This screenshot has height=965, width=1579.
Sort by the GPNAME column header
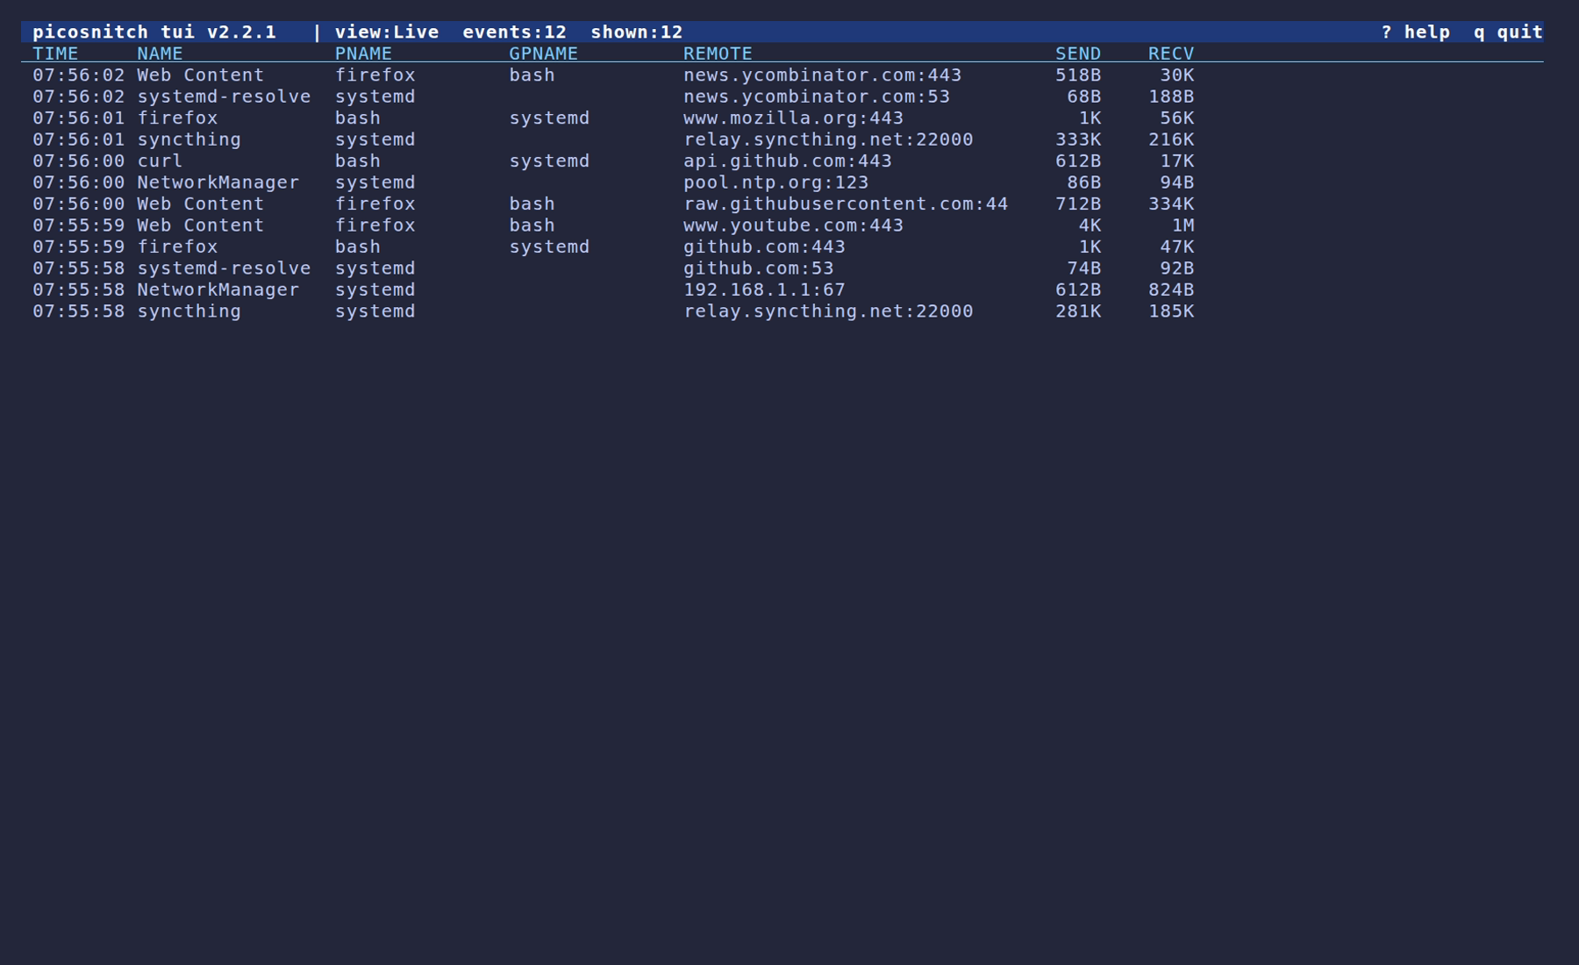pyautogui.click(x=544, y=54)
